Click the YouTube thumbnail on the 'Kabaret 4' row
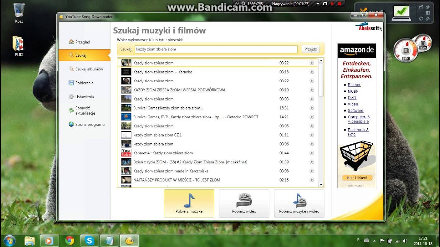 point(126,153)
